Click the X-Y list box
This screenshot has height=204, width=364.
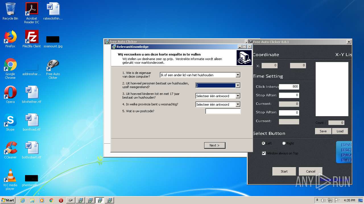coord(332,89)
